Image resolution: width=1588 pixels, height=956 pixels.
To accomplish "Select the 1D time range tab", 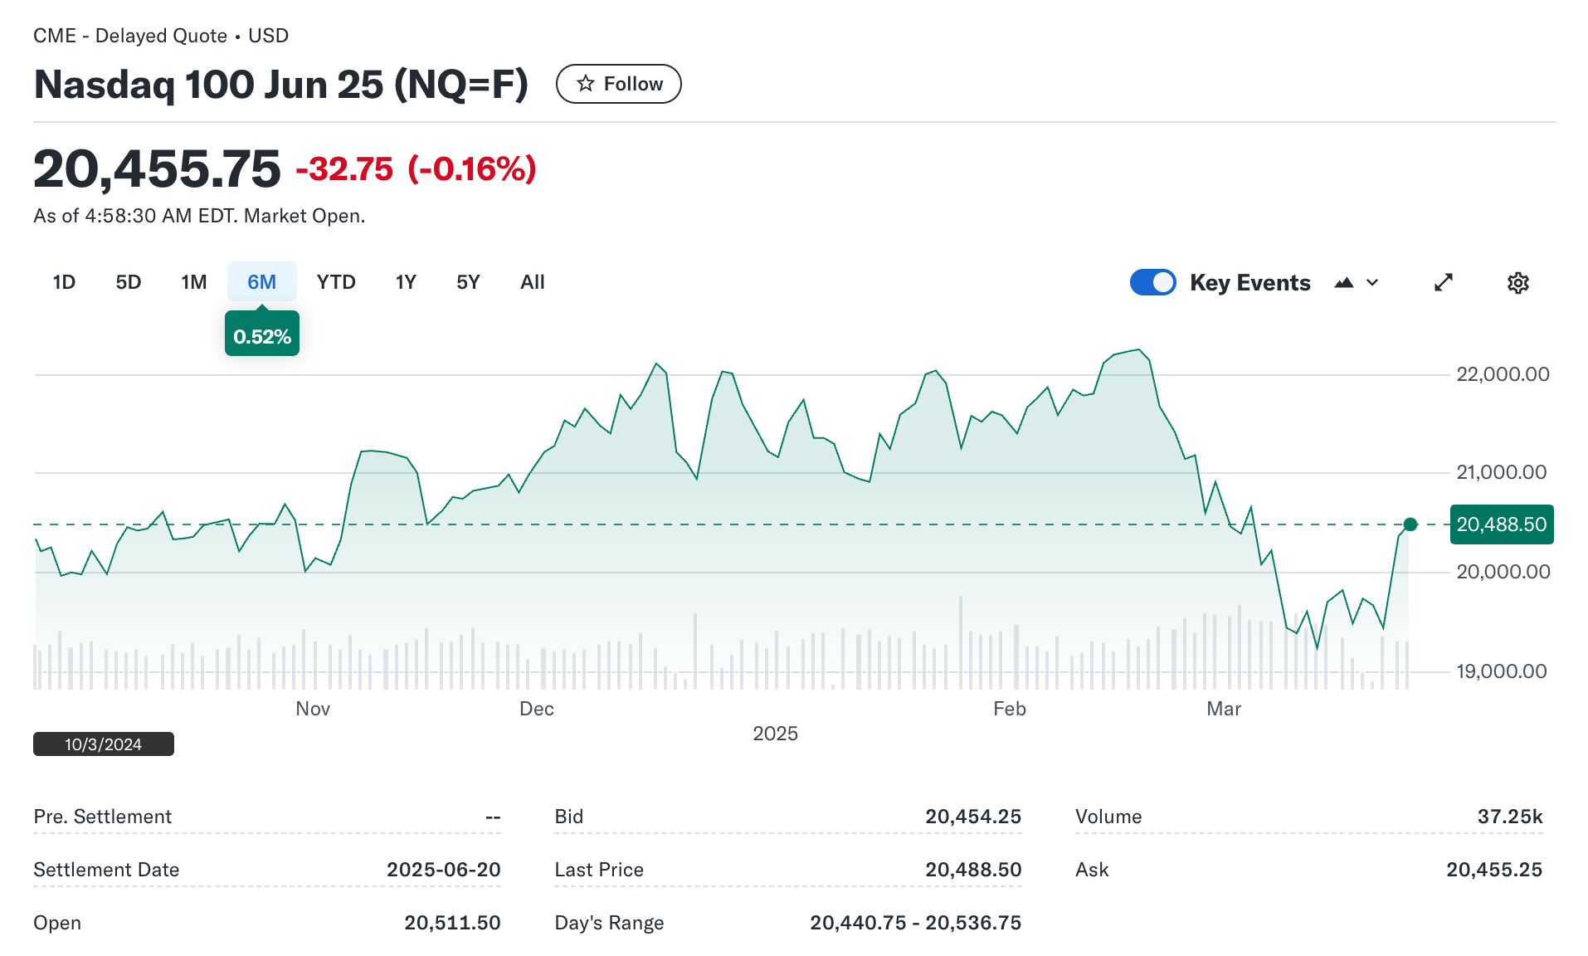I will point(64,282).
